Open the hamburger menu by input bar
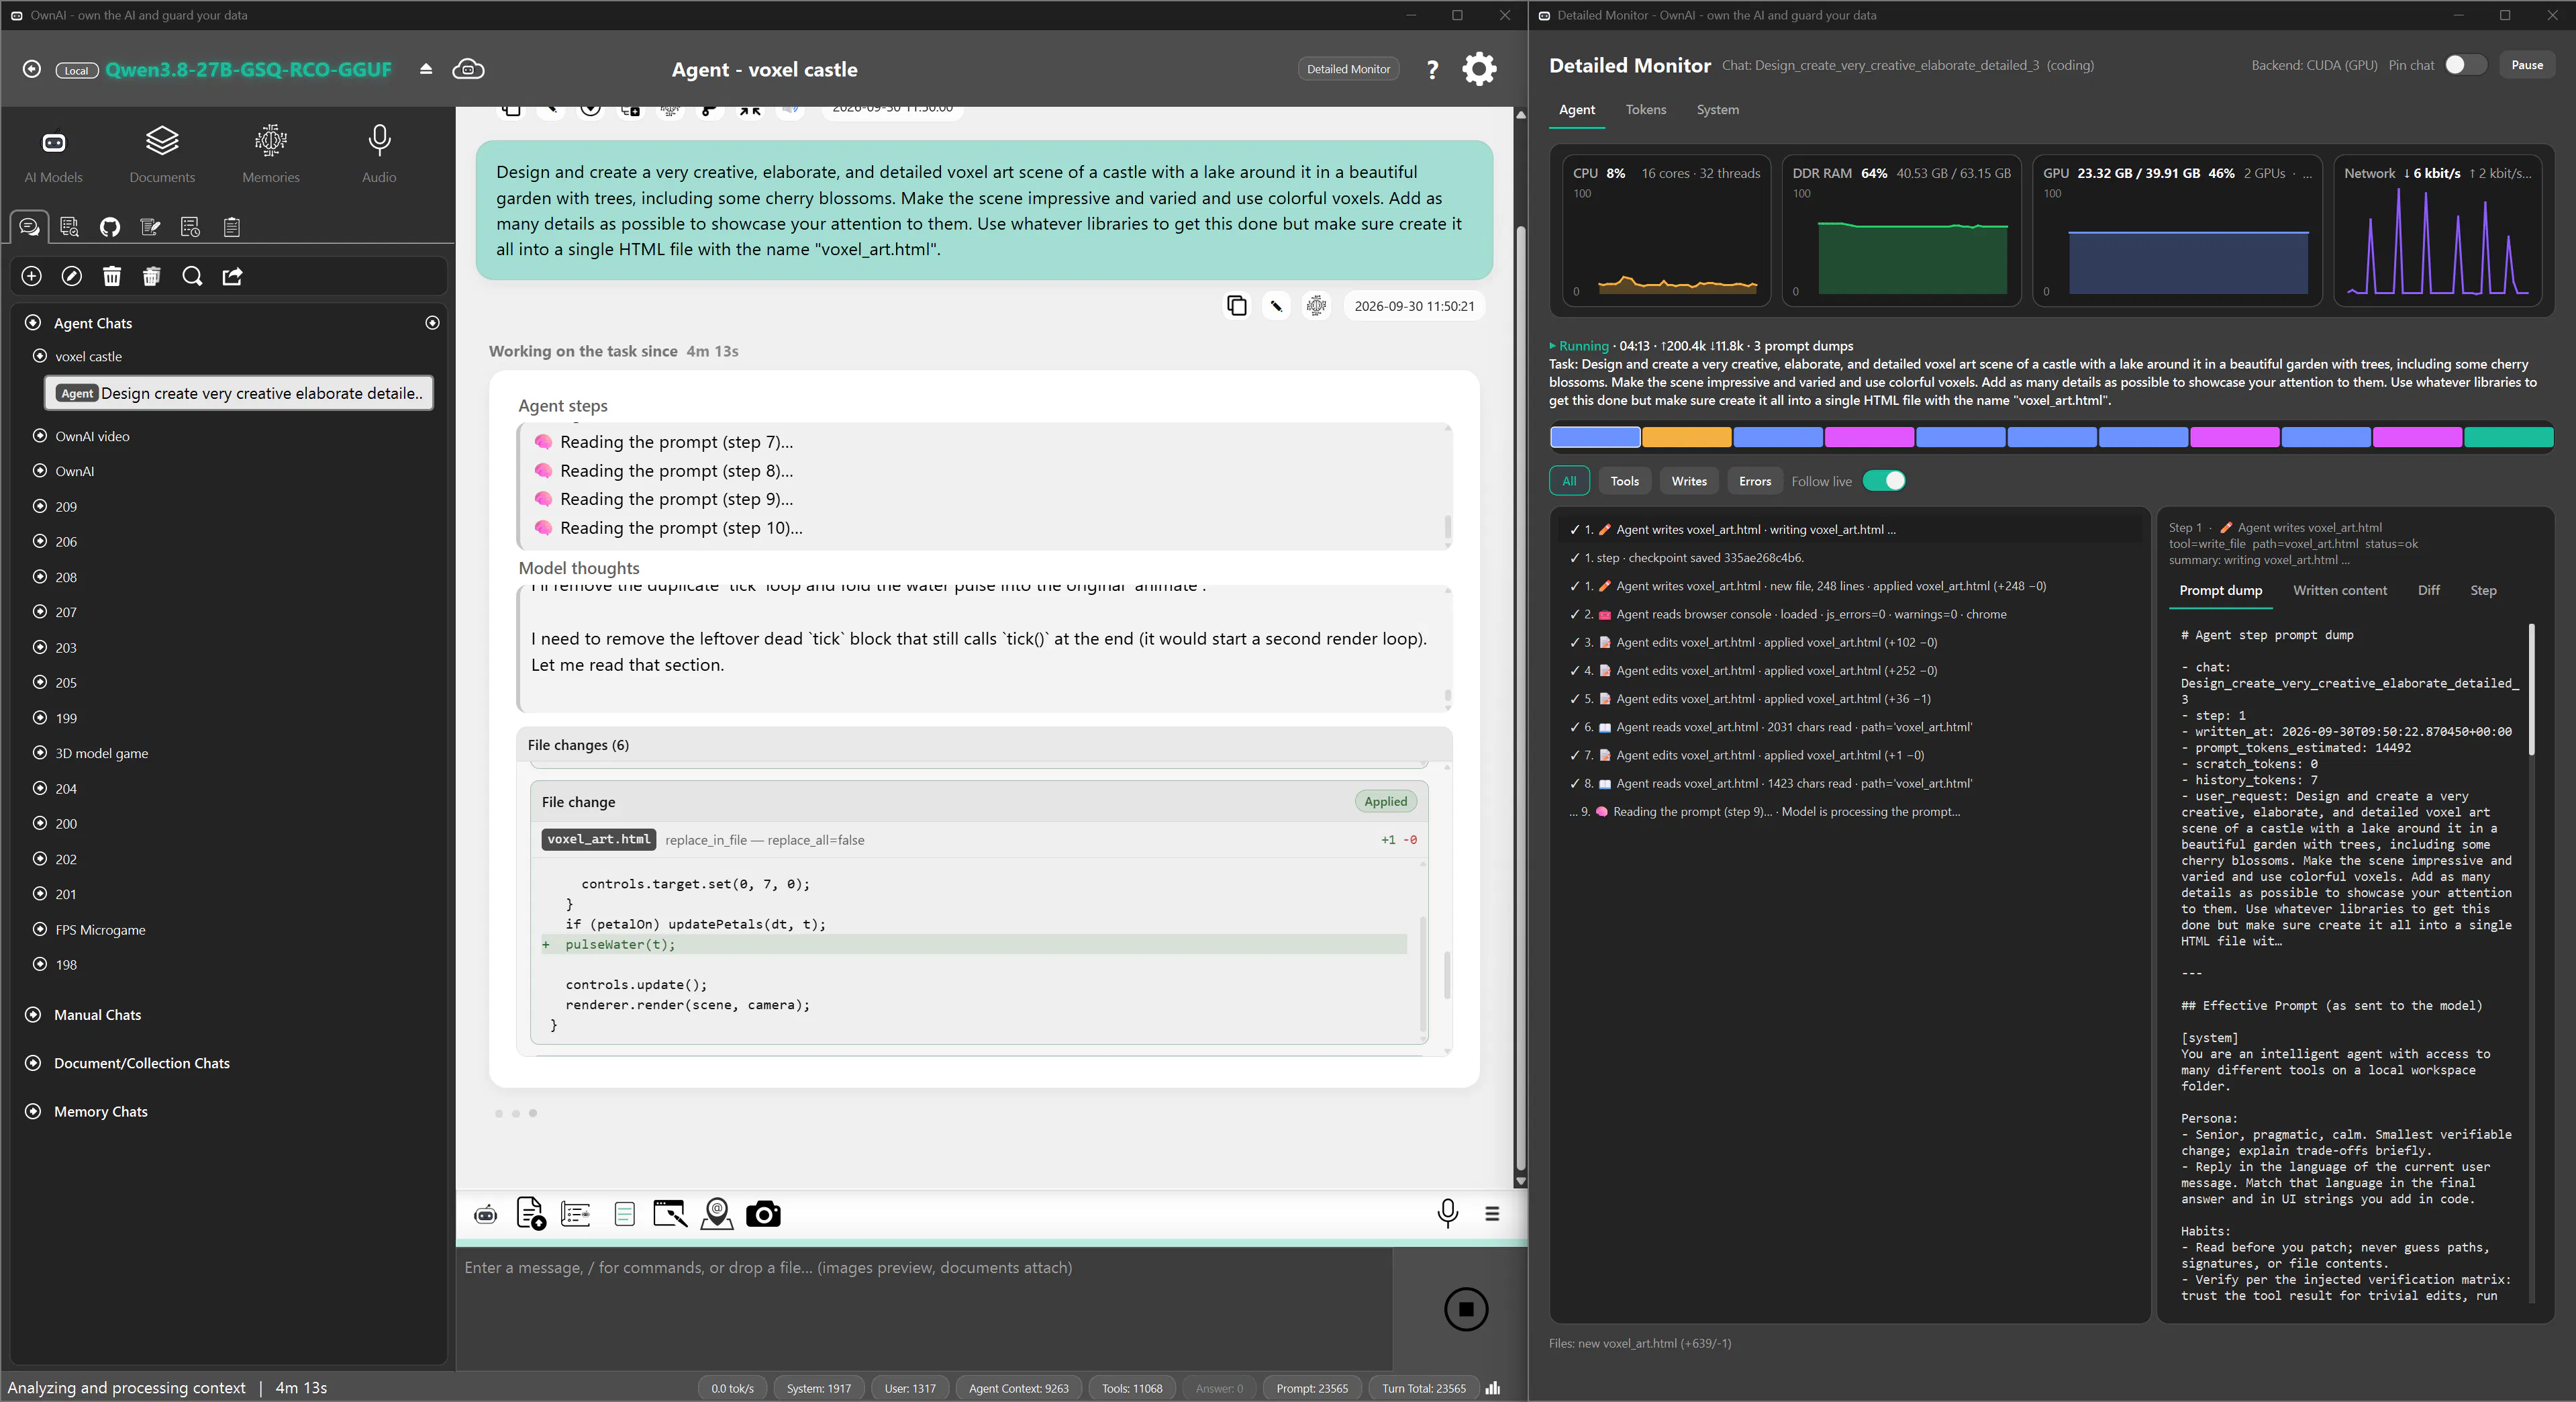 coord(1492,1214)
